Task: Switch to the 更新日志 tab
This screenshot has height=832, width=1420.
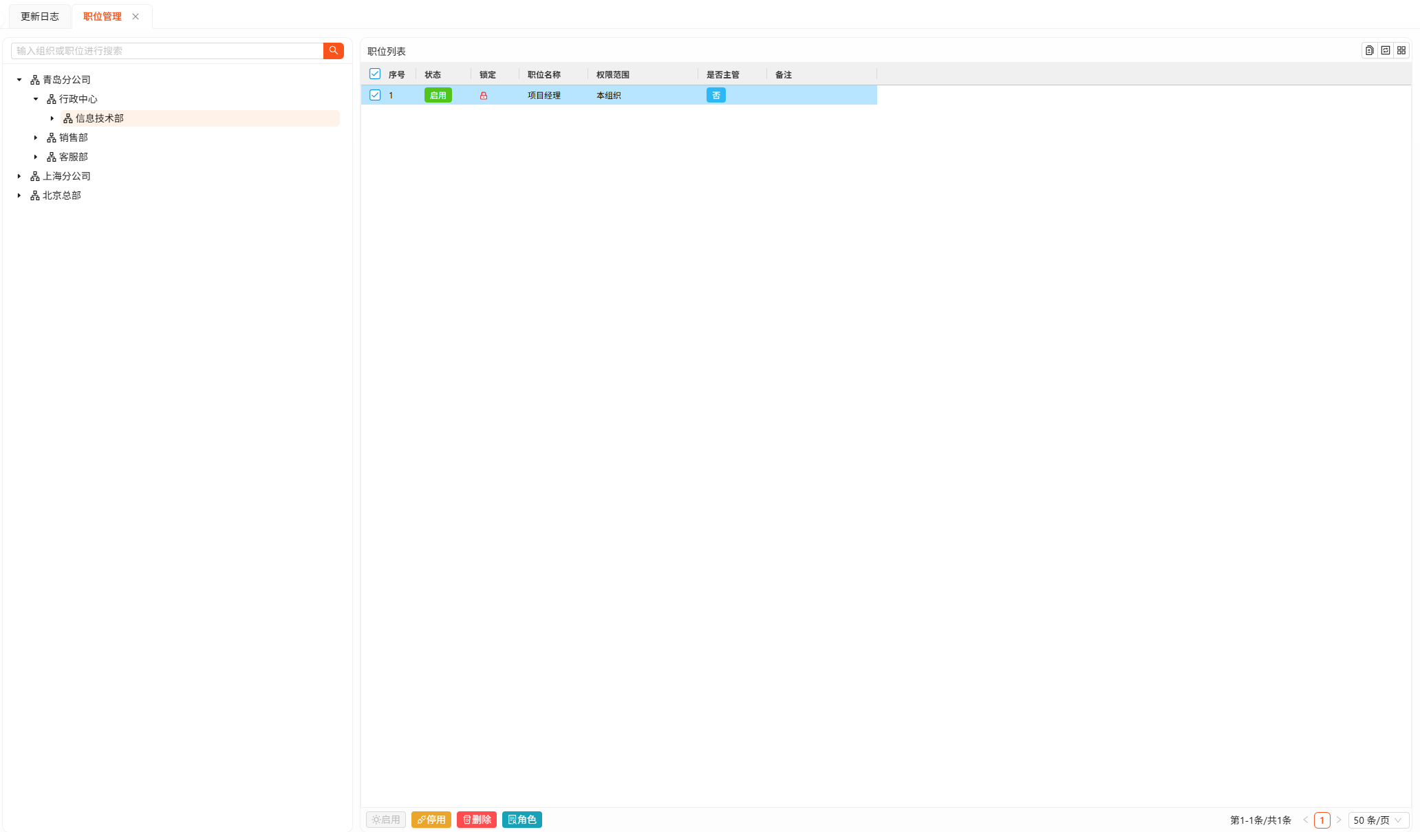Action: (40, 17)
